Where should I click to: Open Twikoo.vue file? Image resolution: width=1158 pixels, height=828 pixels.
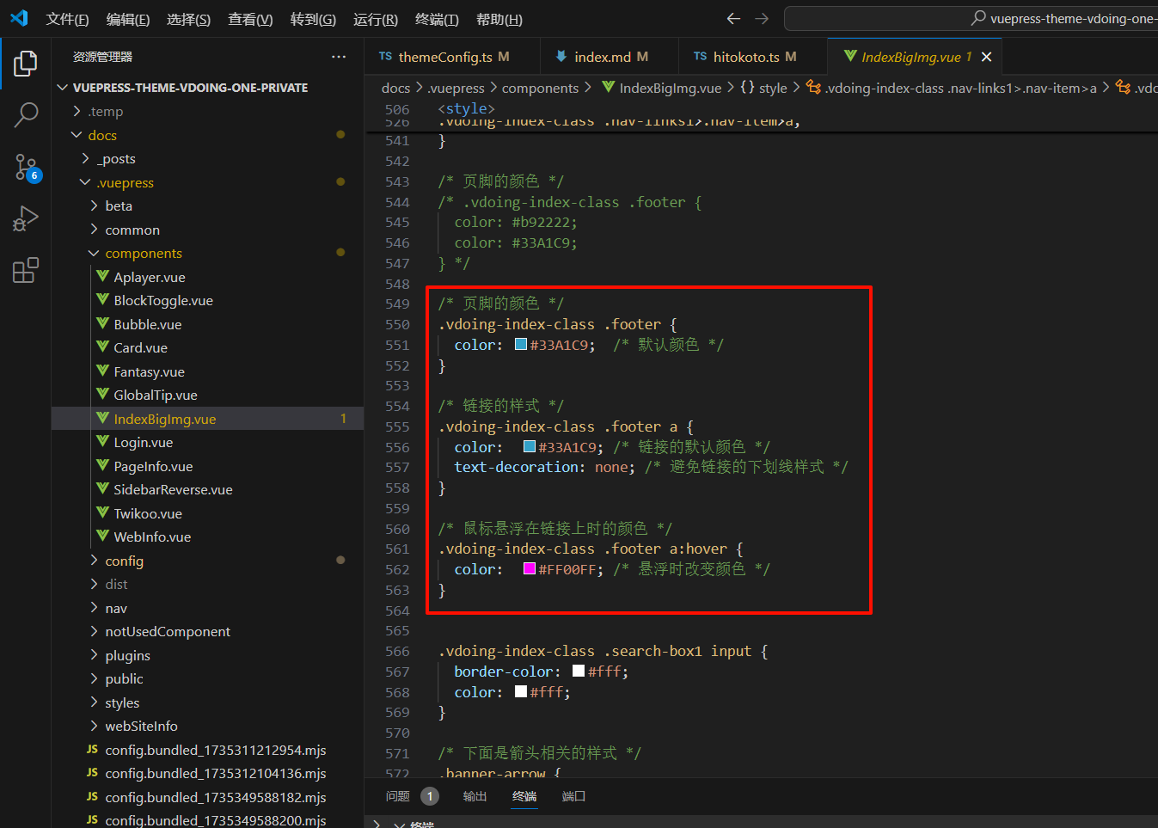coord(207,513)
